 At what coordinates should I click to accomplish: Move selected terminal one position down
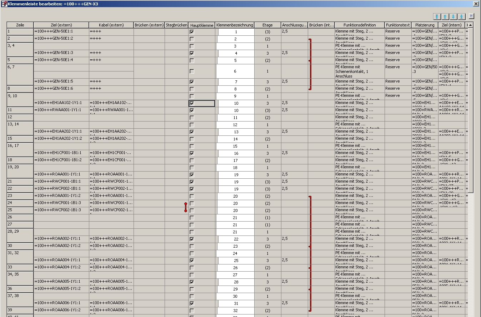pyautogui.click(x=453, y=16)
